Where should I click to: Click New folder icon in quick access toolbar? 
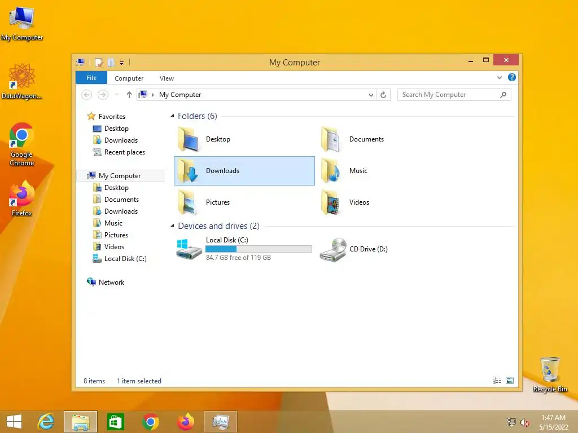111,63
